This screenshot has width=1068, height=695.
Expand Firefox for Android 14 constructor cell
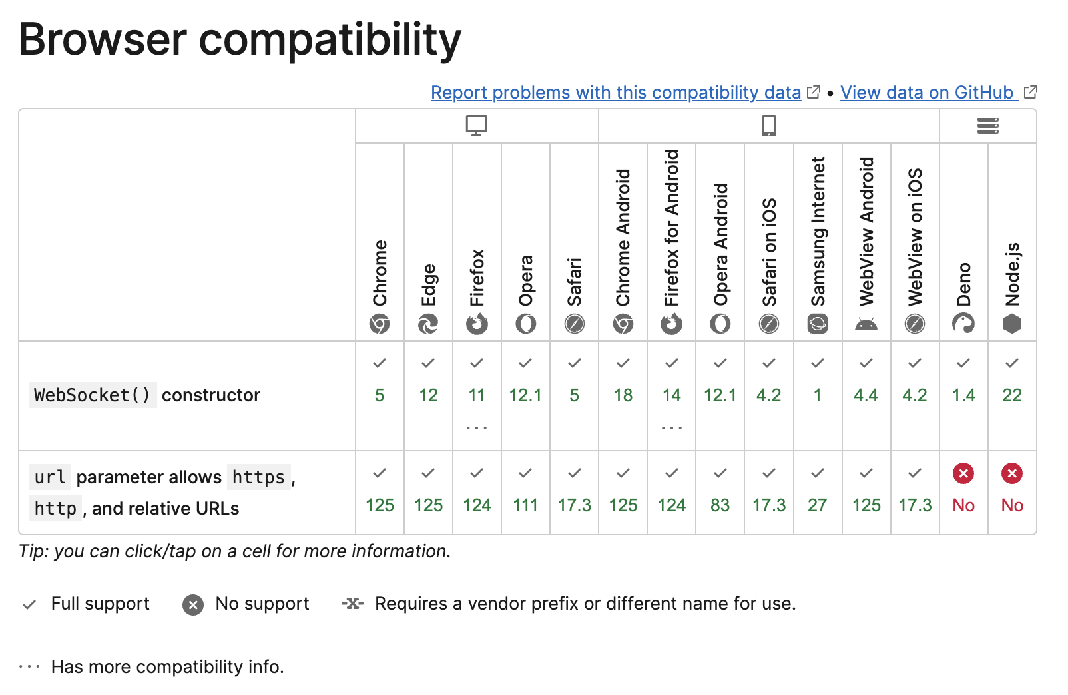pos(672,396)
